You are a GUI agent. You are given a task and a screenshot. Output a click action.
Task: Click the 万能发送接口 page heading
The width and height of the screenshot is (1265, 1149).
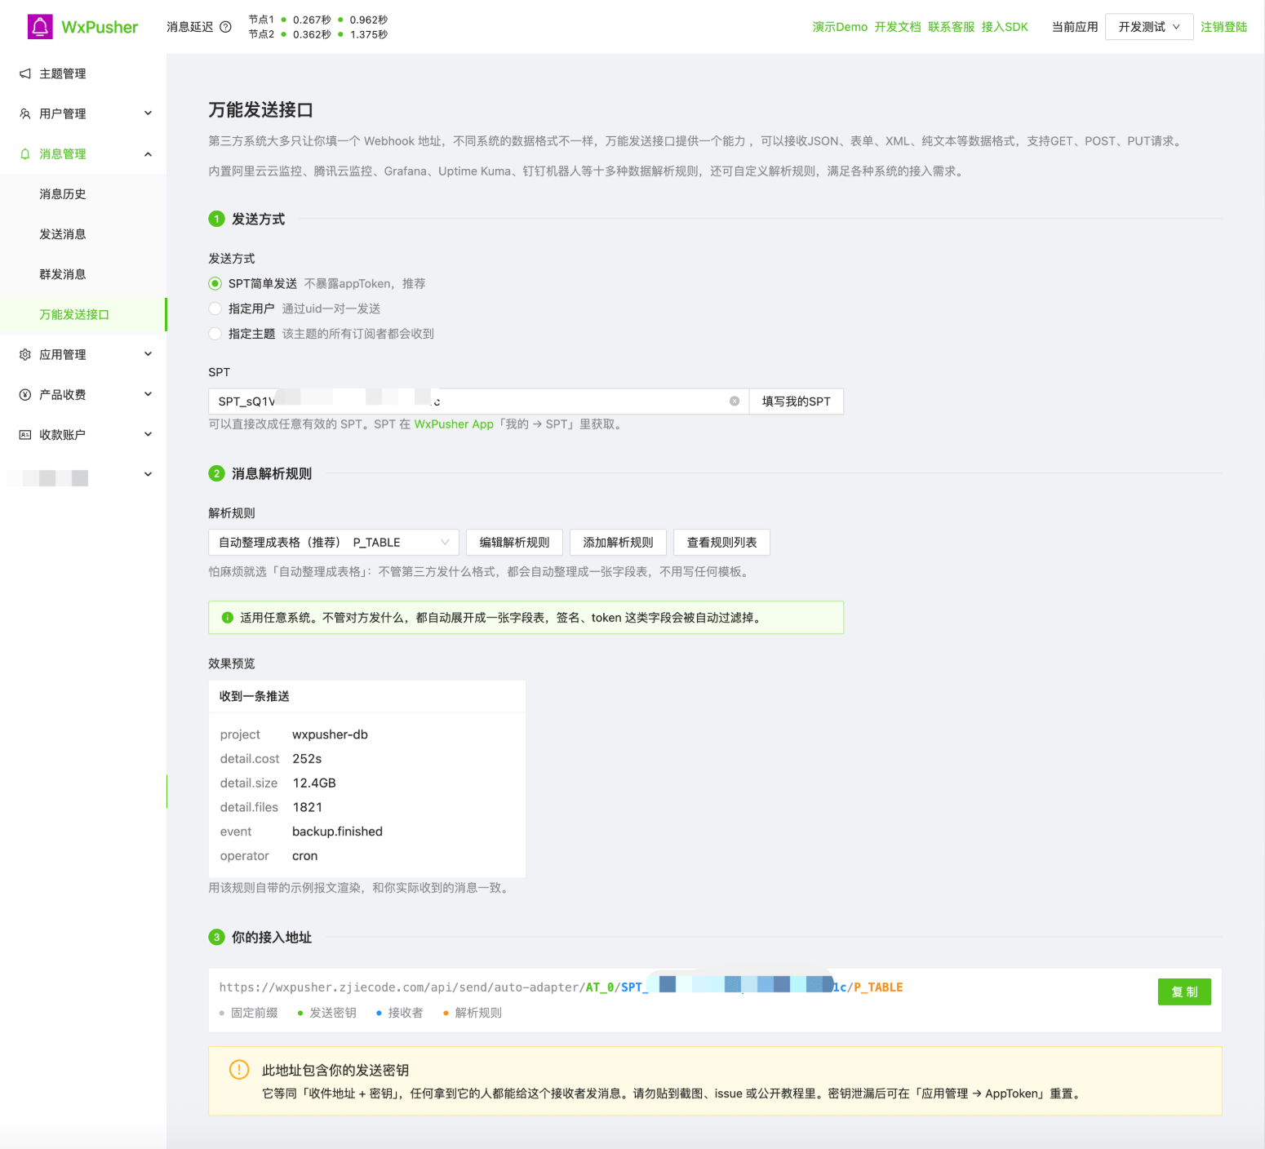pyautogui.click(x=261, y=110)
